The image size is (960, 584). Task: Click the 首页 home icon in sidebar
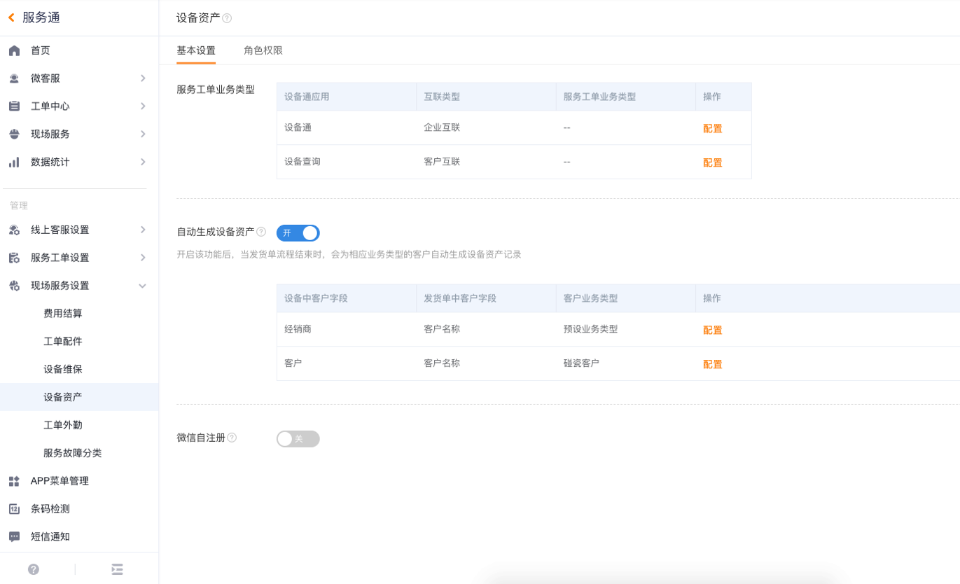(14, 51)
